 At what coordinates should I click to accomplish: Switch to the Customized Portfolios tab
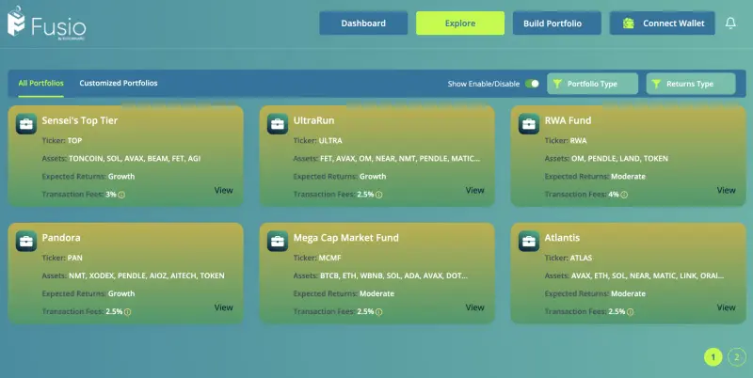point(119,84)
